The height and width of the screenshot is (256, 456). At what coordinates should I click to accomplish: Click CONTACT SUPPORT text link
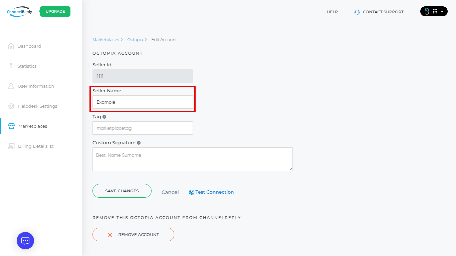click(x=383, y=12)
